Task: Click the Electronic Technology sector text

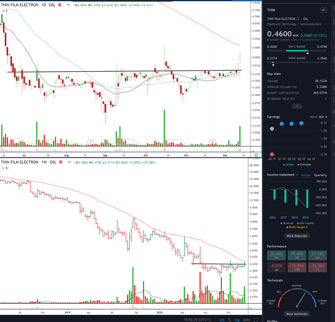Action: coord(282,24)
